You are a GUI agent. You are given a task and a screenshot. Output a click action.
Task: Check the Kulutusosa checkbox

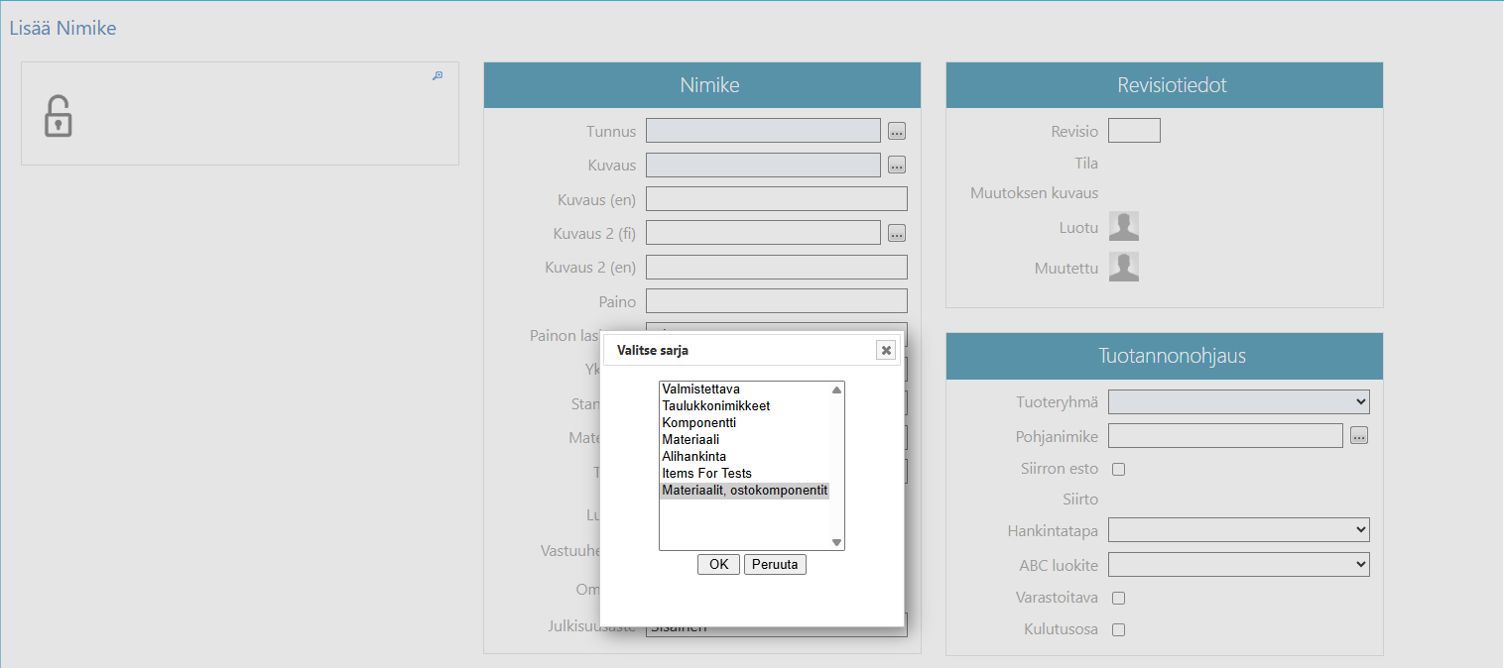[1119, 629]
